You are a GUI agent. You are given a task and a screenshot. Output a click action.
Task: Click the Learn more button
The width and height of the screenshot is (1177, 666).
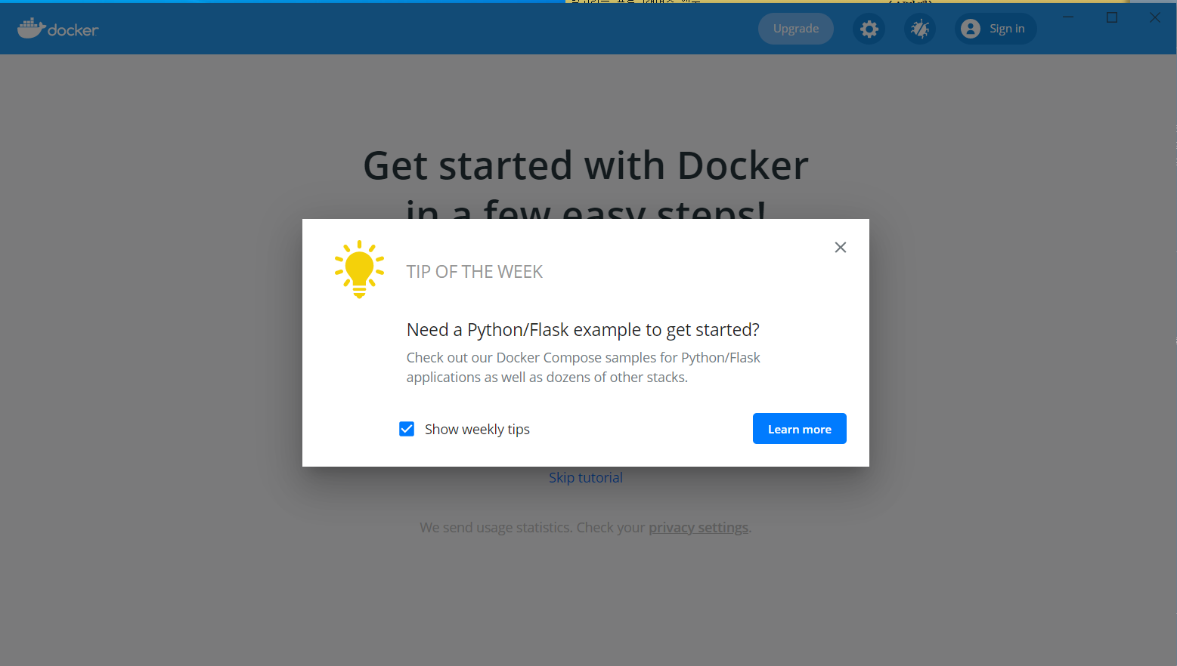click(x=799, y=429)
